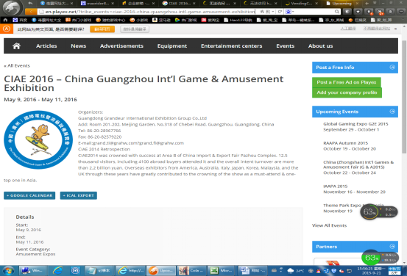Open the Internet Explorer icon in the taskbar
Viewport: 407px width, 276px height.
[x=57, y=271]
